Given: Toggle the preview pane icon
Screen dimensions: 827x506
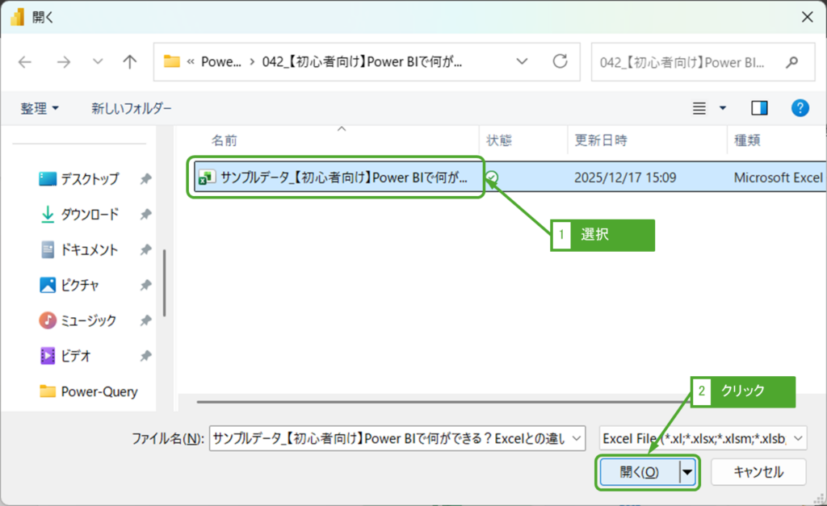Looking at the screenshot, I should [759, 108].
